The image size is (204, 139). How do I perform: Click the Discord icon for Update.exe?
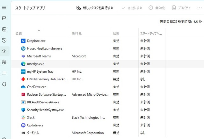(x=23, y=125)
